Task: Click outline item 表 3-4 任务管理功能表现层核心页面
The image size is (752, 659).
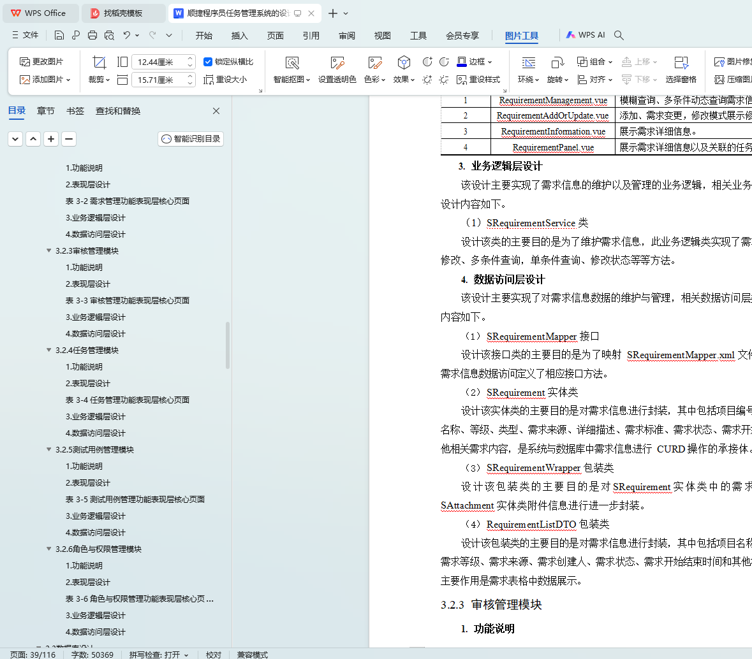Action: point(128,400)
